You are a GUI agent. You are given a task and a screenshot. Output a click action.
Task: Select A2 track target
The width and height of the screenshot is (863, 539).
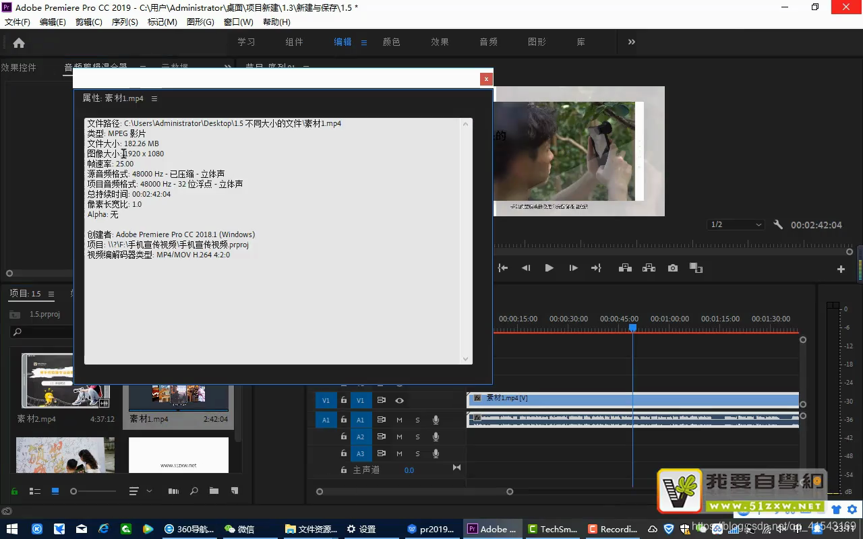click(x=360, y=437)
